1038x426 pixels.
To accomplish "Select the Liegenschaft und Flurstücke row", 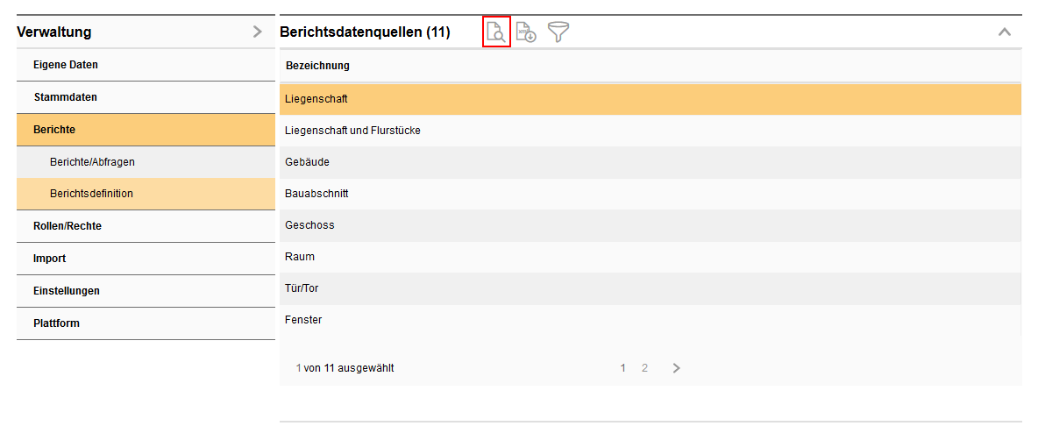I will point(352,131).
